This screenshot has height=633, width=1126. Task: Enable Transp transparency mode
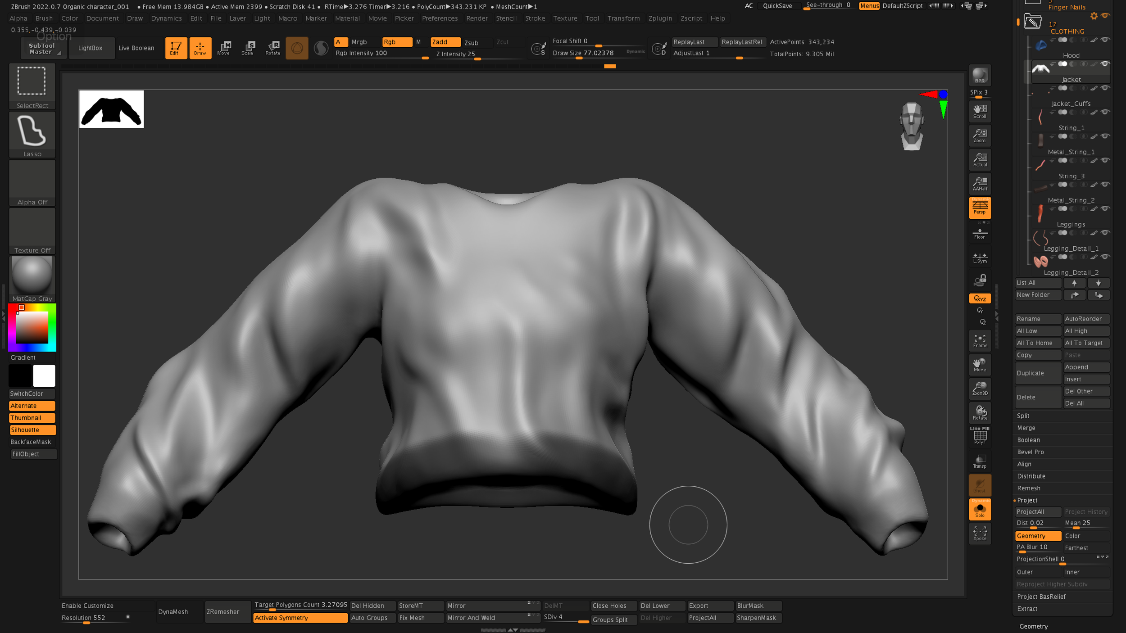[980, 461]
